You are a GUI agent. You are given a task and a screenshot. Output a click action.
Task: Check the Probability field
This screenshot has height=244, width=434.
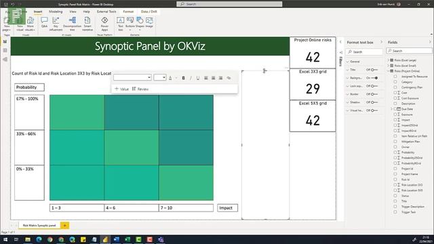pyautogui.click(x=395, y=152)
